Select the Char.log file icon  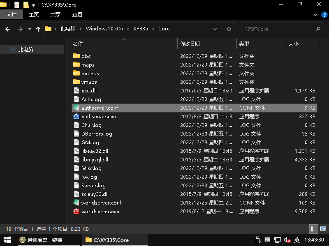pos(76,125)
